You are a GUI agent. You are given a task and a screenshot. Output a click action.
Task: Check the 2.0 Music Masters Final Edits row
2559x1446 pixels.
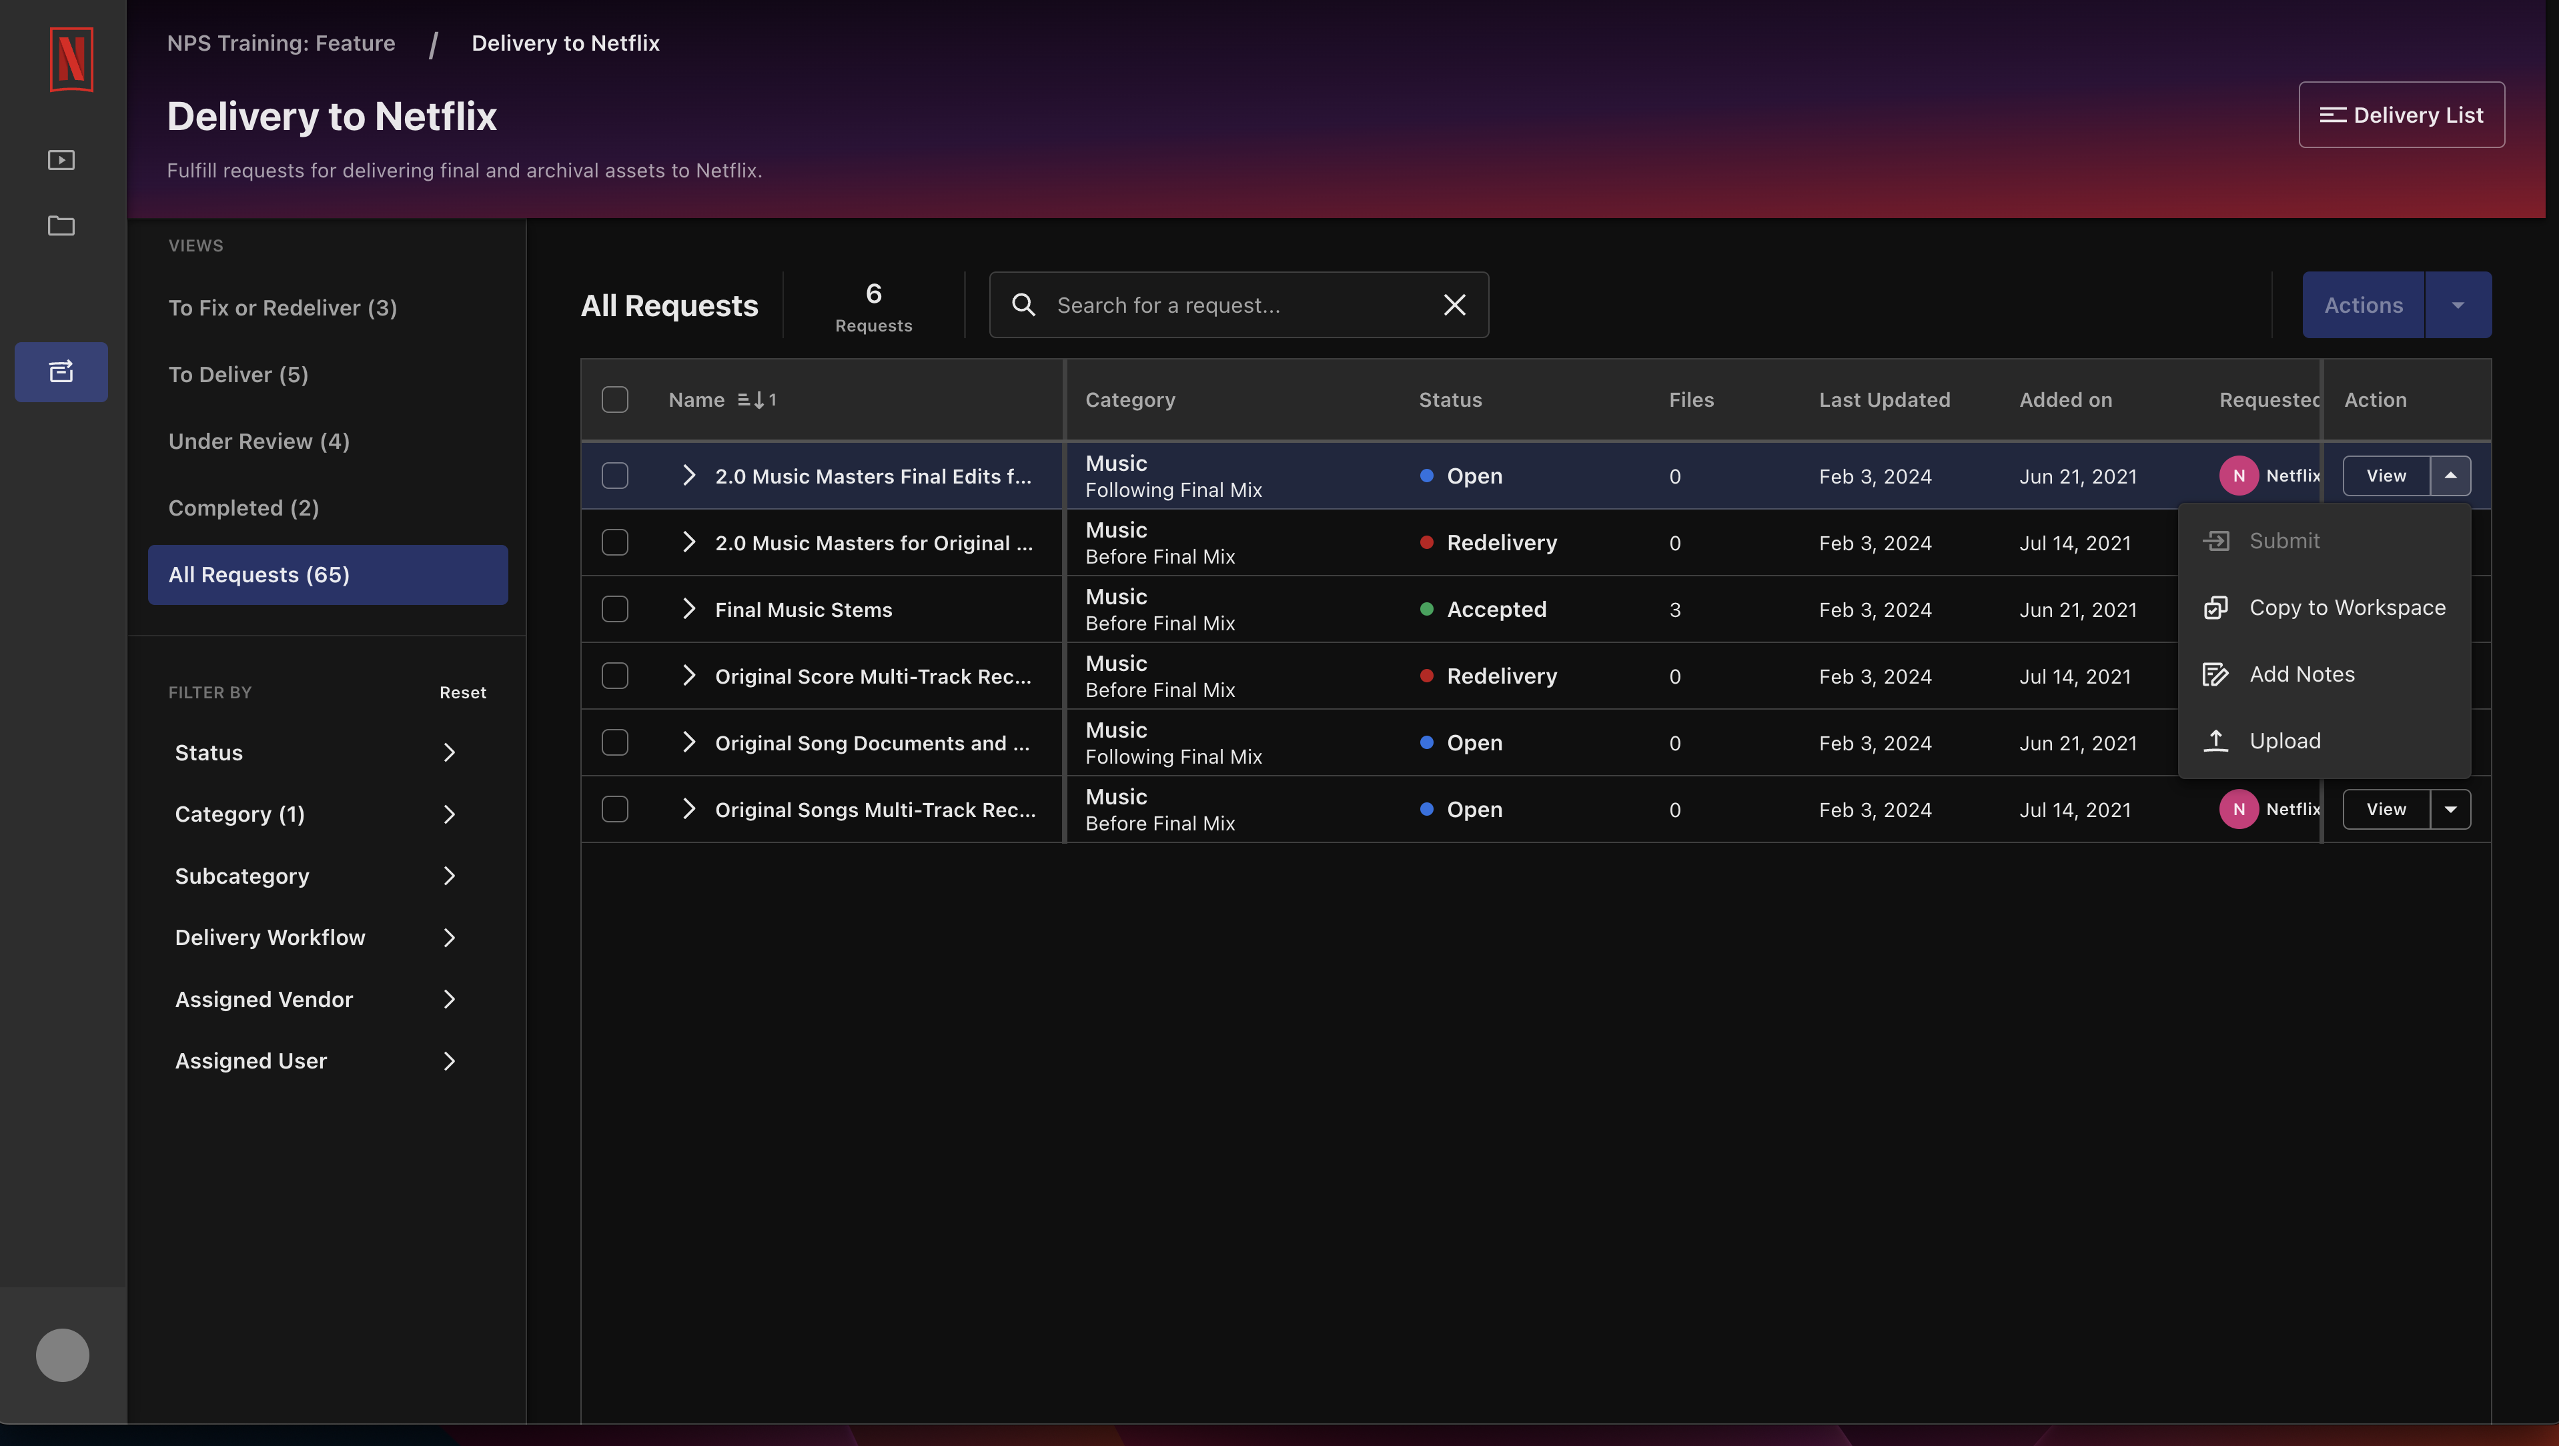(x=615, y=476)
